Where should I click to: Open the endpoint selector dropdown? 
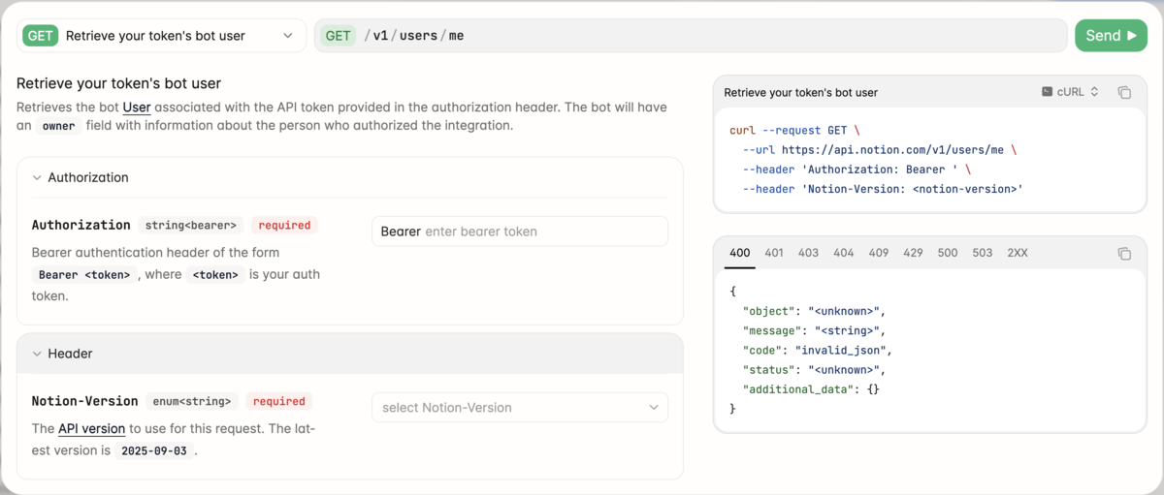pos(161,36)
